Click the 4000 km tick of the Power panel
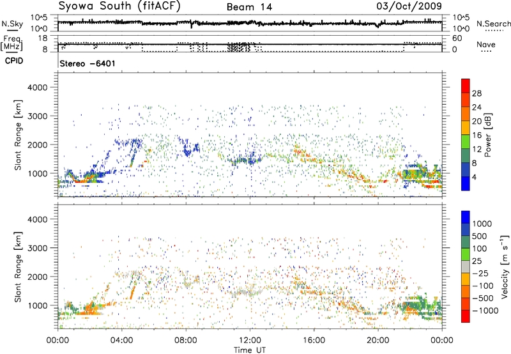 click(37, 88)
